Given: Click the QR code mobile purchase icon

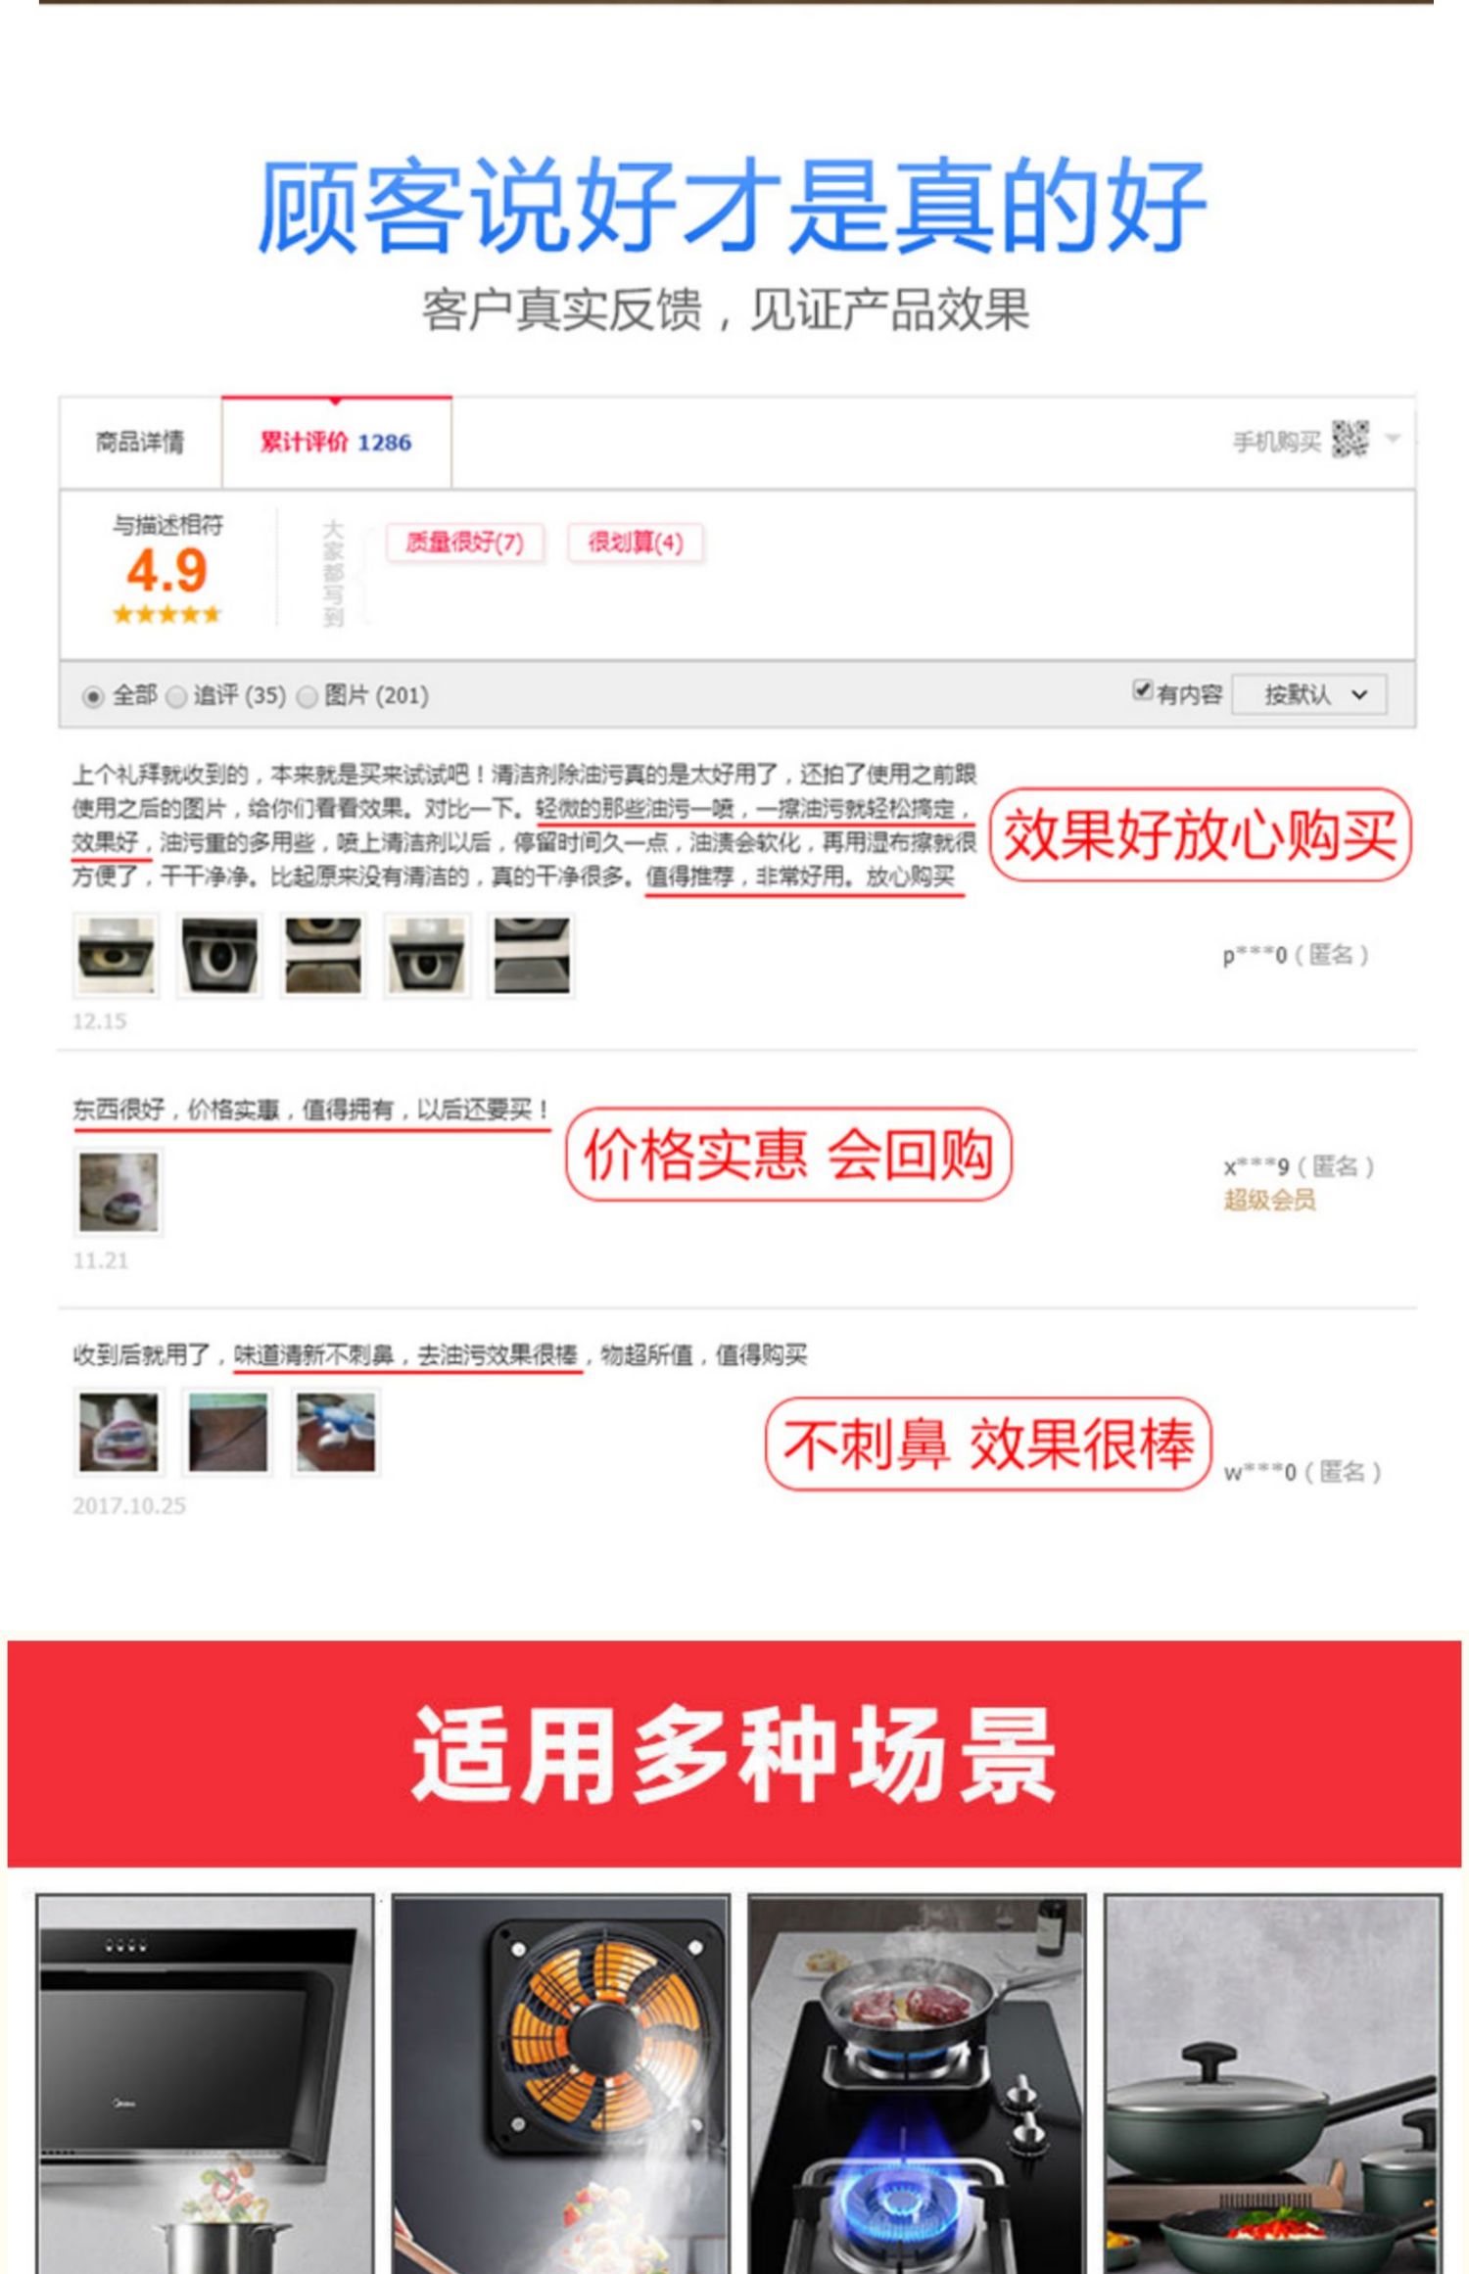Looking at the screenshot, I should [1350, 439].
